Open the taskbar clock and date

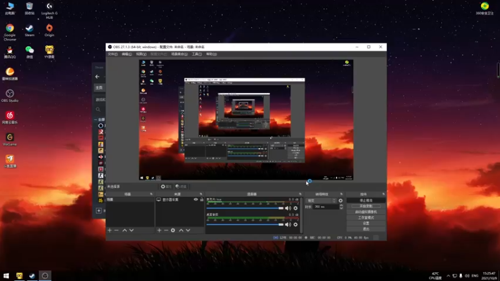[489, 275]
